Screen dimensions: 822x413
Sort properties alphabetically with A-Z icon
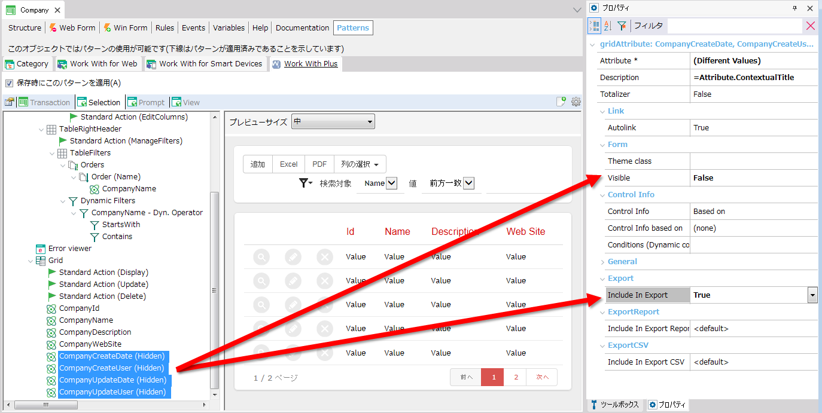608,26
